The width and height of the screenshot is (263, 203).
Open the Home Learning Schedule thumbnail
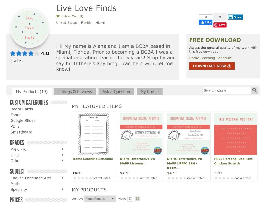click(x=93, y=134)
